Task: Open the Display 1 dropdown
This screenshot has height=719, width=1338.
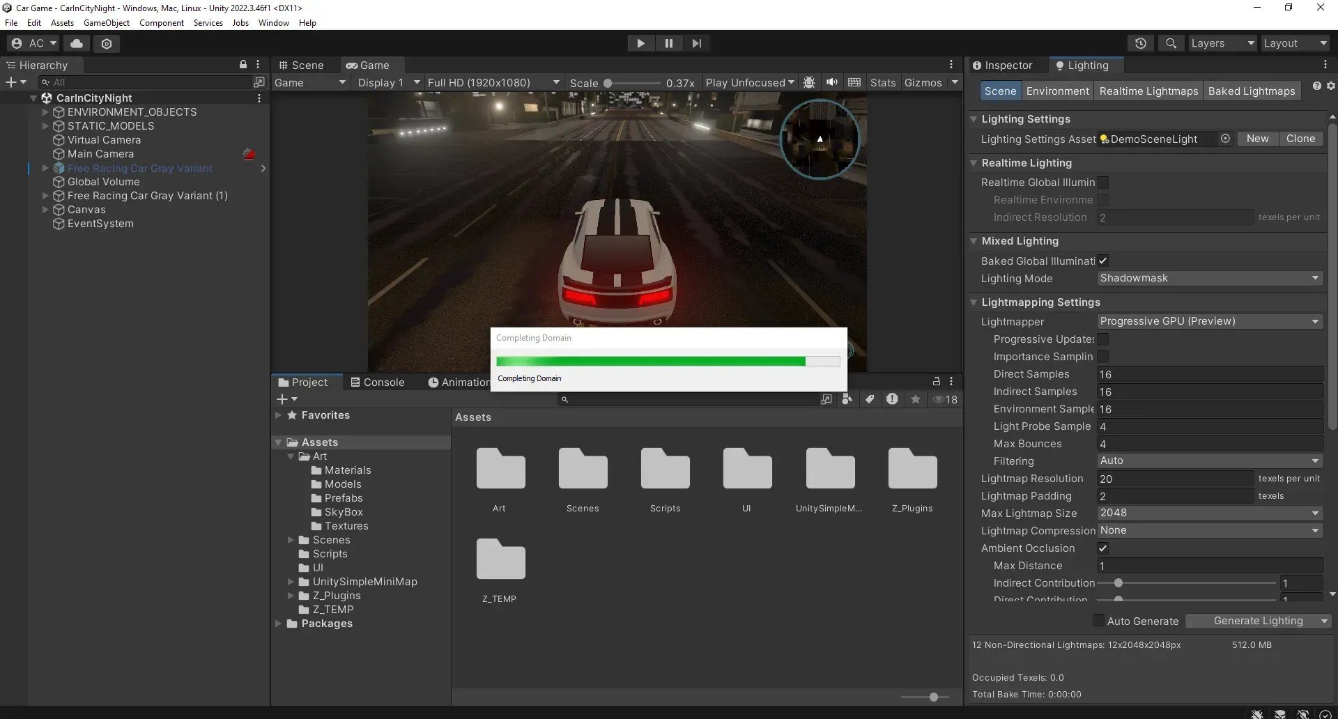Action: pyautogui.click(x=388, y=82)
